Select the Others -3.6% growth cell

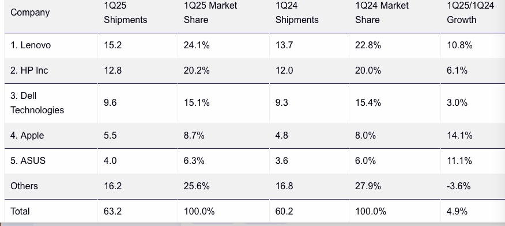pos(459,186)
